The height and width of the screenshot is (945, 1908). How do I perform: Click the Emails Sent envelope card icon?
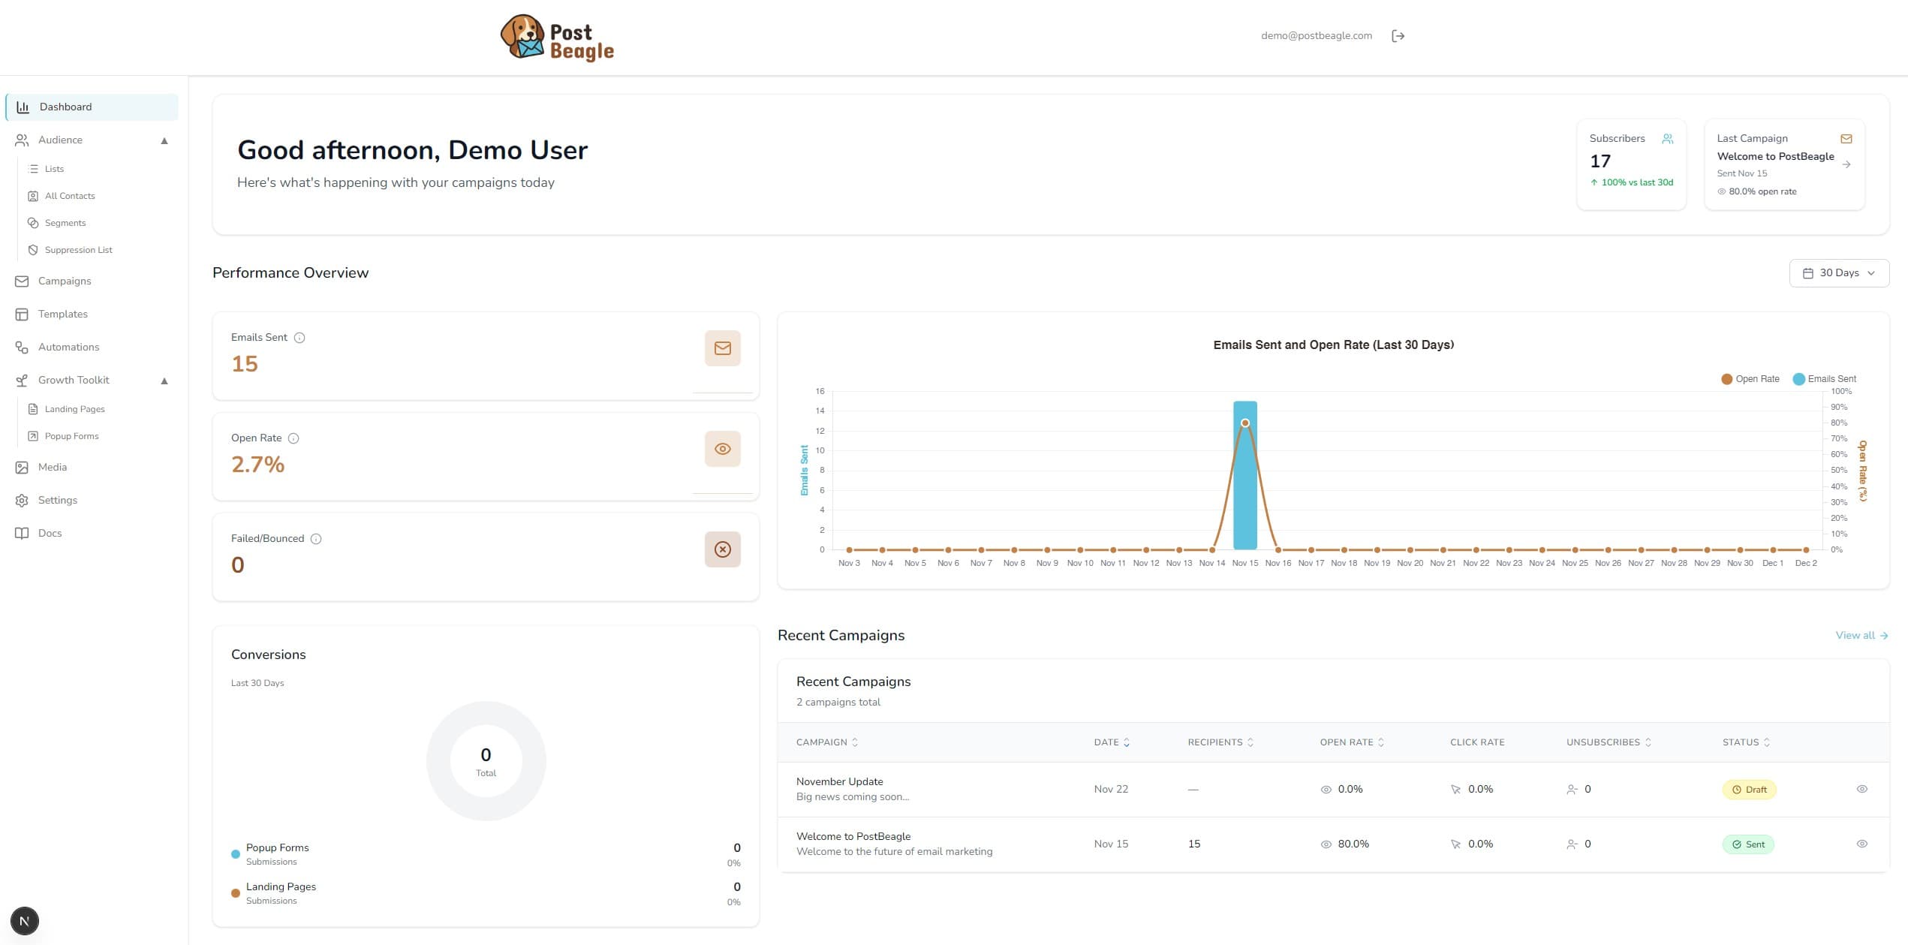tap(722, 348)
